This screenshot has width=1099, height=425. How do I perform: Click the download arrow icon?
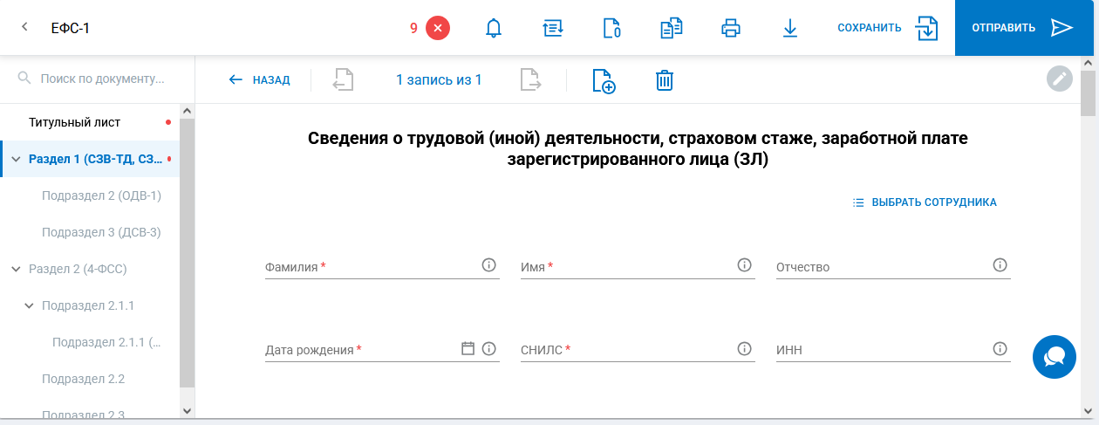790,28
